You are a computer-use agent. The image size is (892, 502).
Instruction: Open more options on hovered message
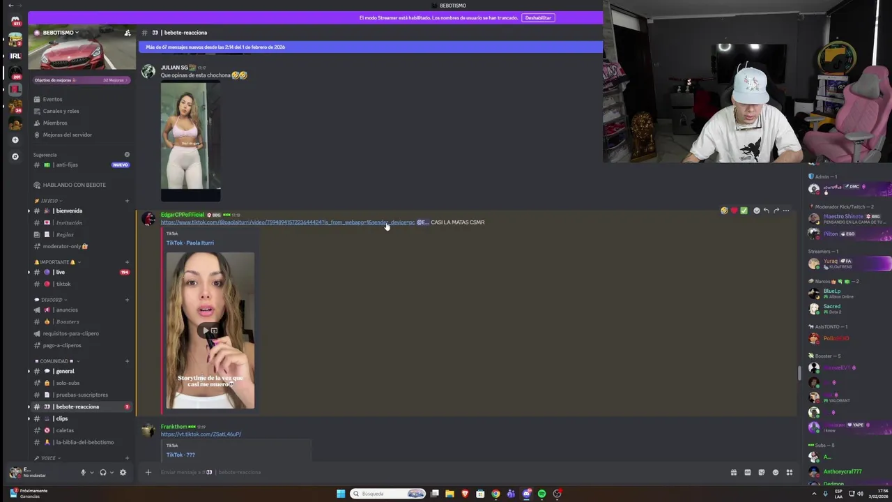click(785, 211)
